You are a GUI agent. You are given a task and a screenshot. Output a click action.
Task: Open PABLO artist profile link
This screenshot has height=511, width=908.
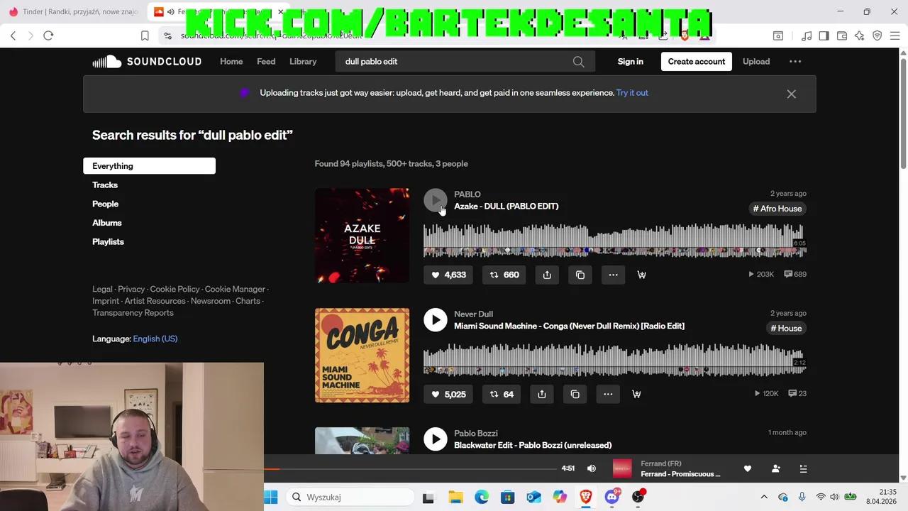(x=467, y=194)
